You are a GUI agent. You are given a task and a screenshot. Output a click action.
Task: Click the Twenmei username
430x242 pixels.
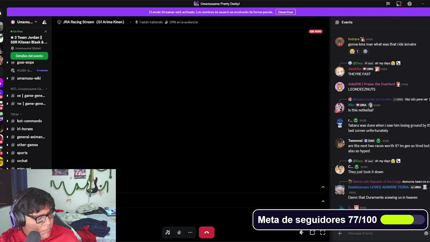click(x=355, y=141)
